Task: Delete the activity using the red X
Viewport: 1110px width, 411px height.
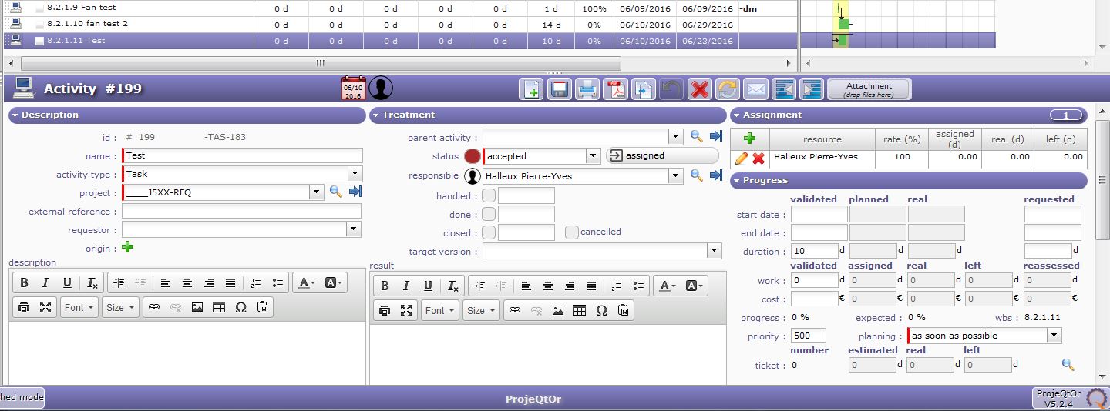Action: pos(699,89)
